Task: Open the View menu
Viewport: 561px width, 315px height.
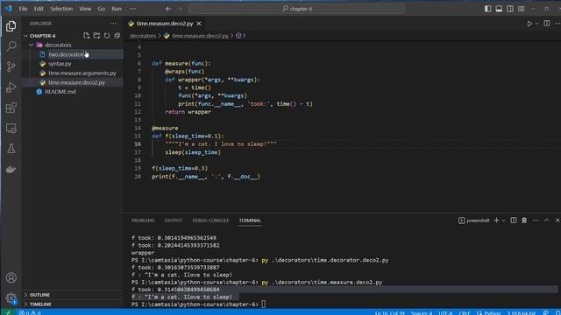Action: click(x=85, y=9)
